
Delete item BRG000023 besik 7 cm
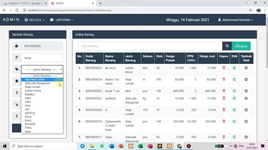point(224,91)
